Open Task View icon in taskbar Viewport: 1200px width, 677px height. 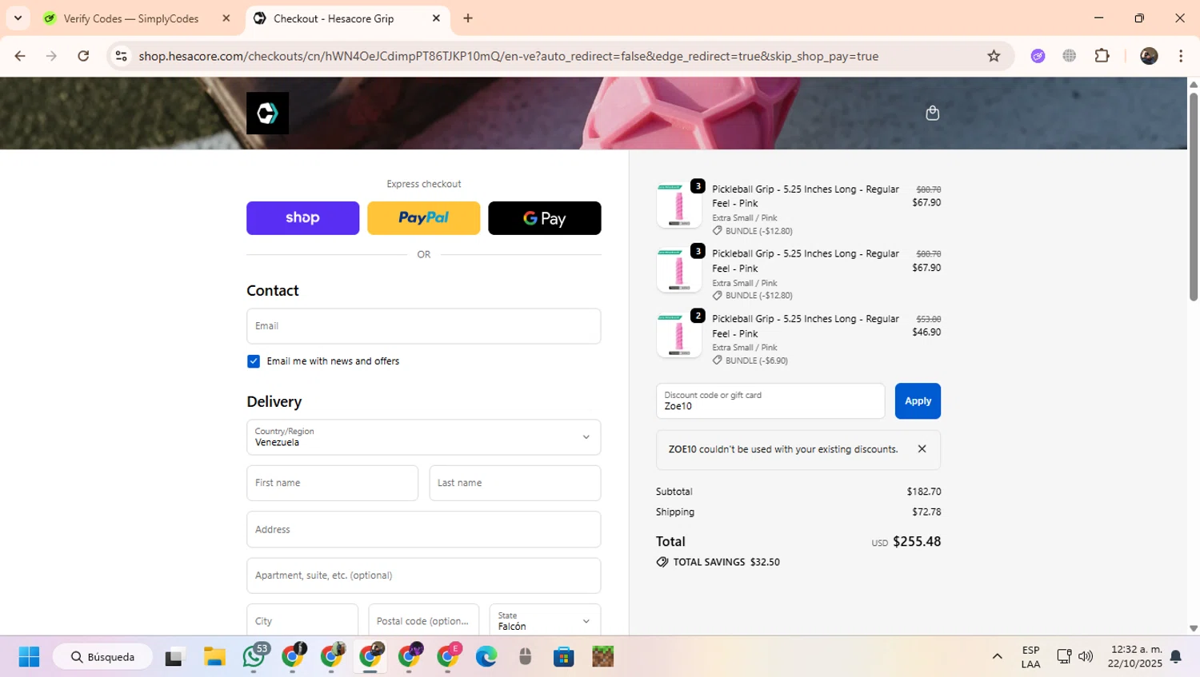tap(174, 657)
